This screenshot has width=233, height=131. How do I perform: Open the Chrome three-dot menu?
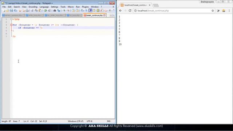(229, 11)
